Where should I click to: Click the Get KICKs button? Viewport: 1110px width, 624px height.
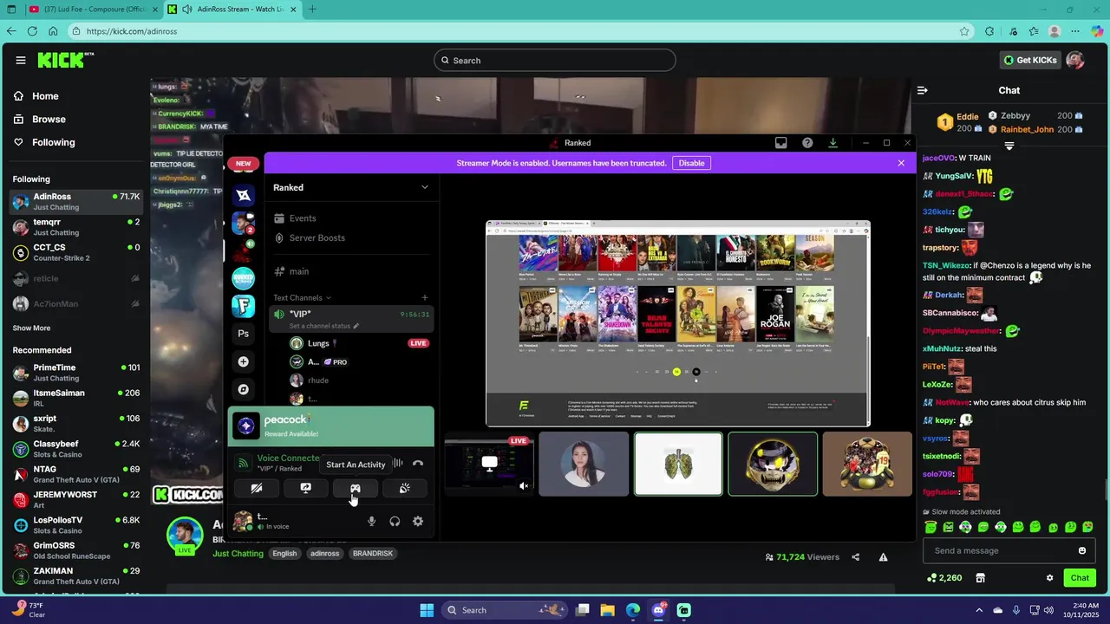pyautogui.click(x=1029, y=60)
